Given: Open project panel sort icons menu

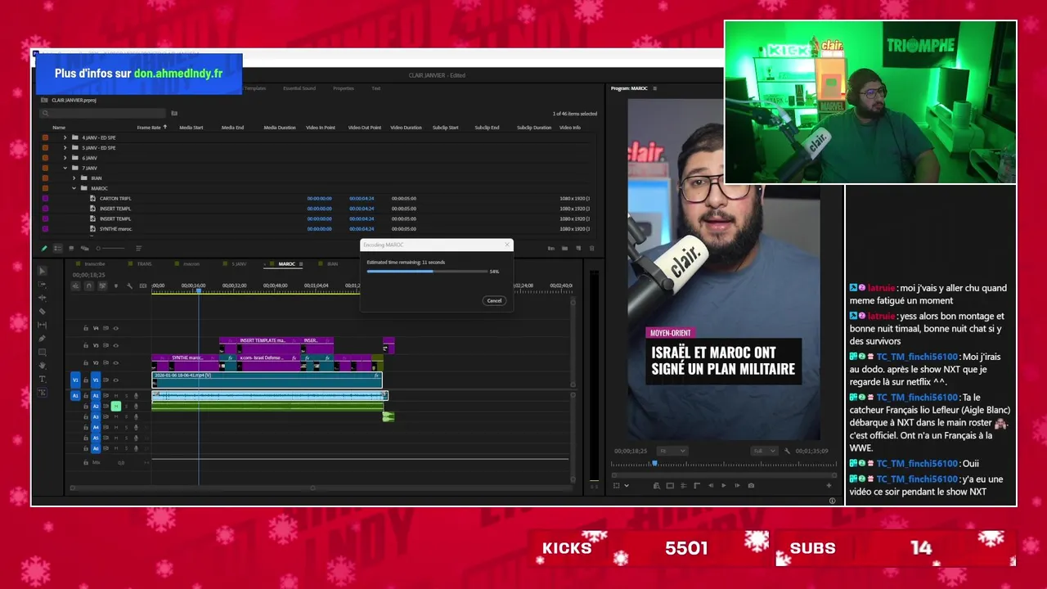Looking at the screenshot, I should pyautogui.click(x=138, y=248).
